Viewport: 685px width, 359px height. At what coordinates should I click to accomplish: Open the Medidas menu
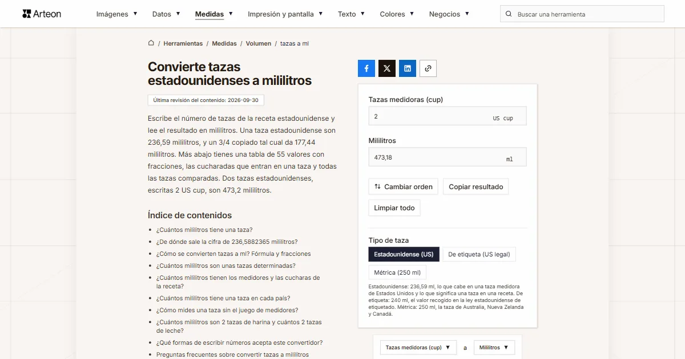click(x=214, y=14)
